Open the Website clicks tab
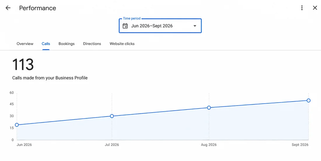321x161 pixels. (122, 44)
